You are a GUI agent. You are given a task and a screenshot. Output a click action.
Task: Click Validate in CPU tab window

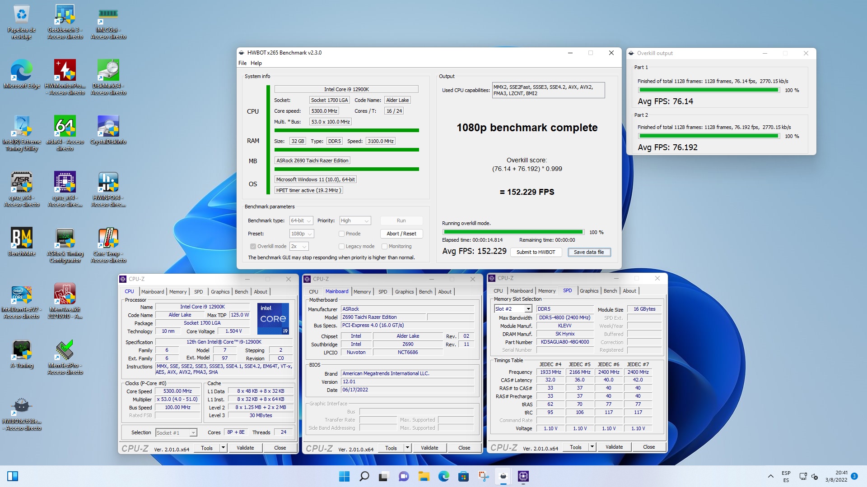click(x=245, y=448)
